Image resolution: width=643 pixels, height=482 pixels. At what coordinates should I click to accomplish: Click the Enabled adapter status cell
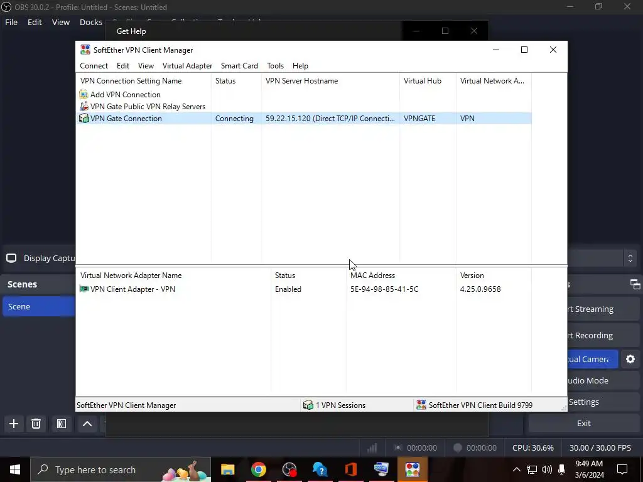pyautogui.click(x=288, y=289)
